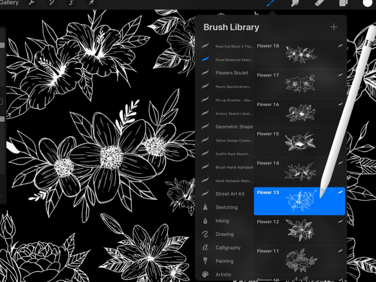Screen dimensions: 376x282
Task: Select Armory Sketch Library brush set
Action: point(227,113)
